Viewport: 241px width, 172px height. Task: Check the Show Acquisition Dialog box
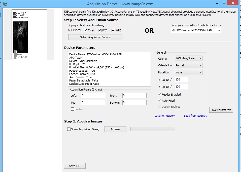(69, 129)
